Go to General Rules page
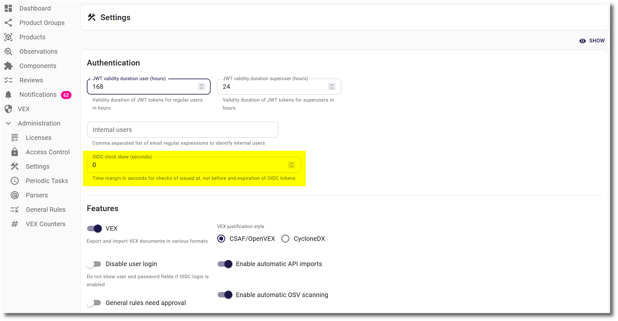Image resolution: width=618 pixels, height=321 pixels. (x=45, y=210)
